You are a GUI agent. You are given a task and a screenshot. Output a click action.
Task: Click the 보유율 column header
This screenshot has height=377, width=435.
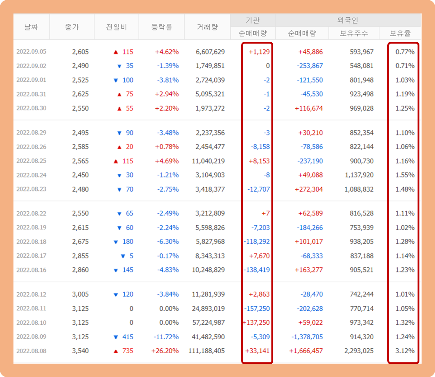click(400, 33)
